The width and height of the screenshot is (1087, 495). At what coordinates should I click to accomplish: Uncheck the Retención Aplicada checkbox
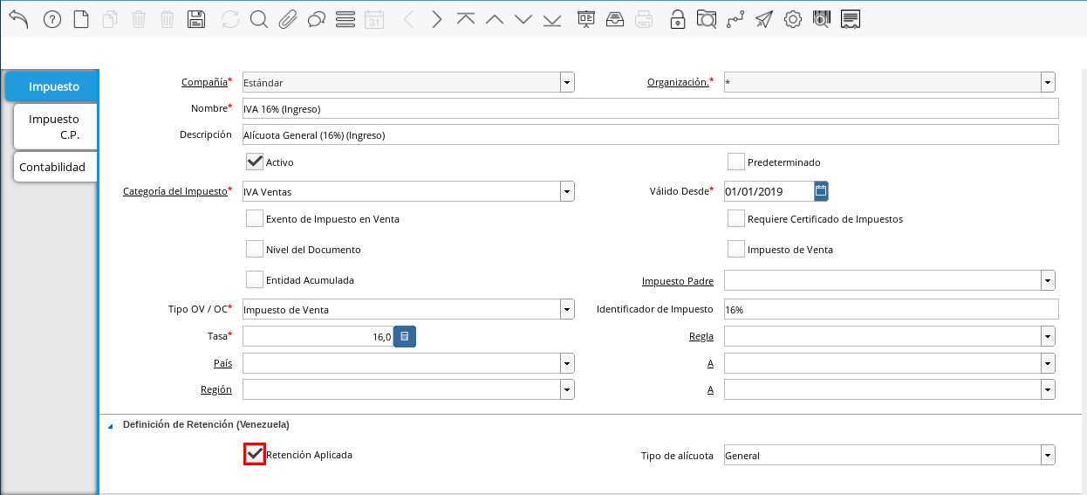pos(254,454)
